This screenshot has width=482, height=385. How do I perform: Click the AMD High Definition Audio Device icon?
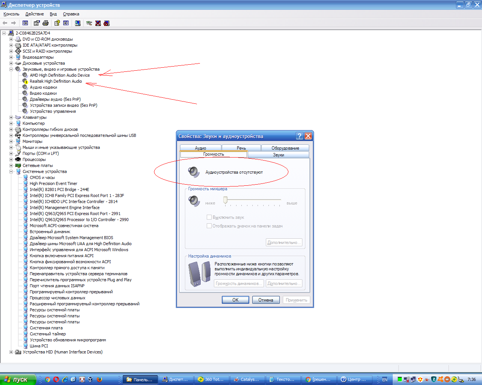point(25,75)
